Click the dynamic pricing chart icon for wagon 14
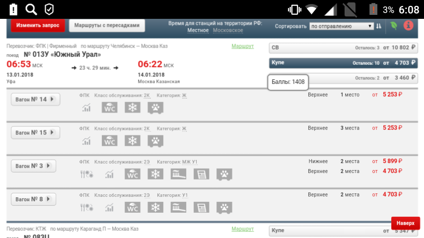 pos(87,108)
